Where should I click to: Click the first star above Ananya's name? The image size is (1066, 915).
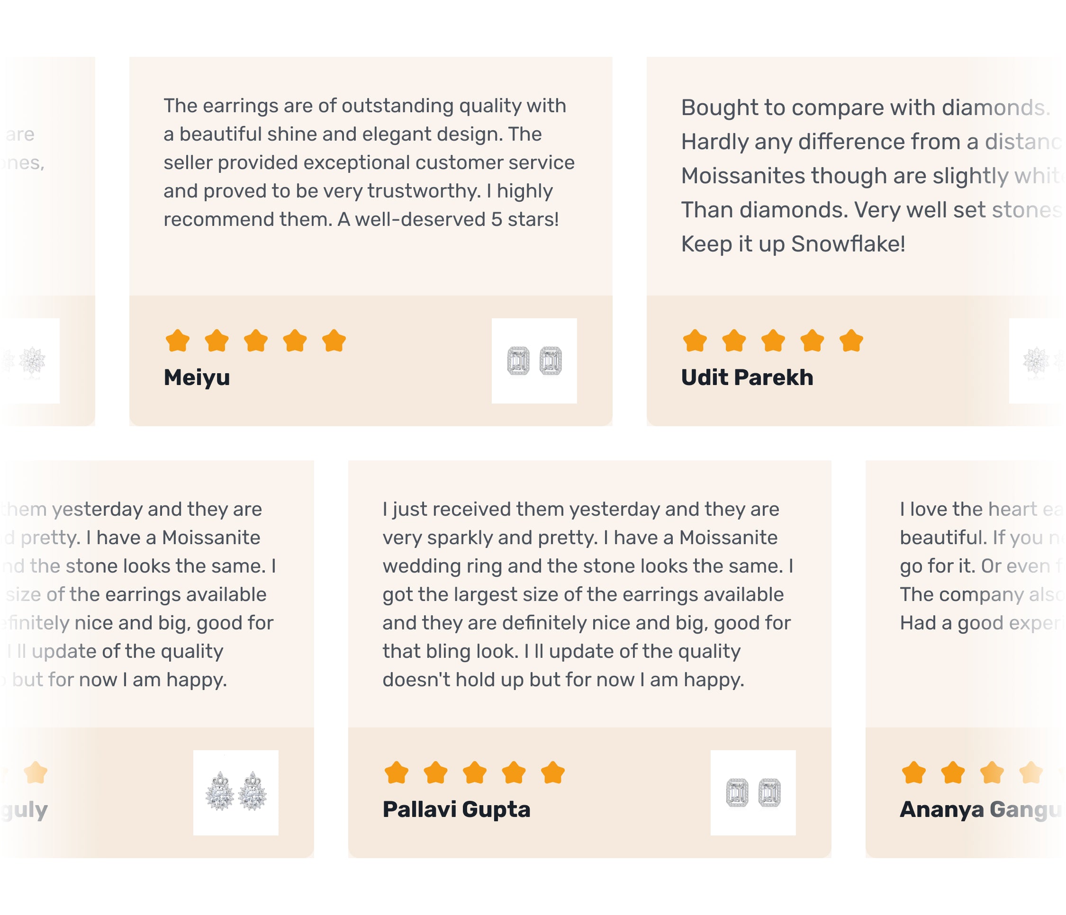914,772
